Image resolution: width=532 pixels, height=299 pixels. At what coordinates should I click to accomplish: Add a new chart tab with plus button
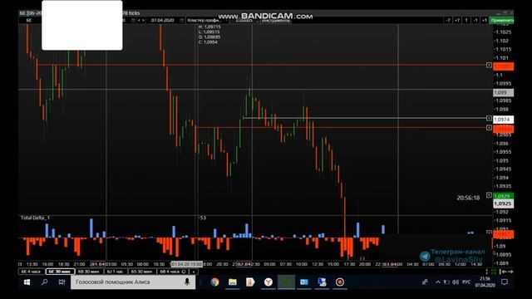pos(194,272)
